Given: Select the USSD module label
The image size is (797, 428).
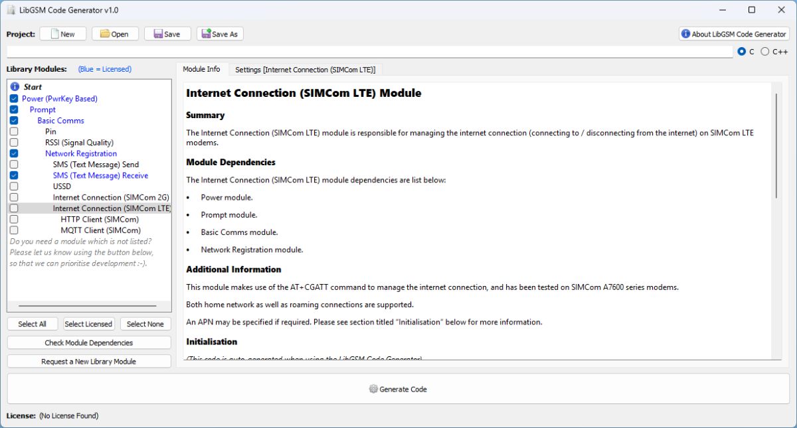Looking at the screenshot, I should [x=62, y=186].
